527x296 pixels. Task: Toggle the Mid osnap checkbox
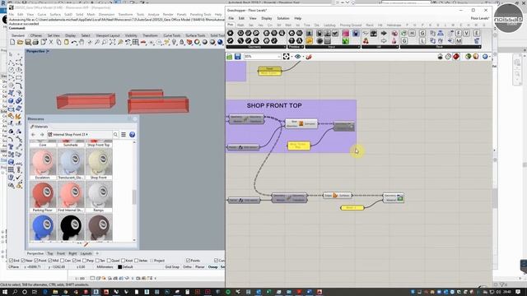pyautogui.click(x=49, y=261)
